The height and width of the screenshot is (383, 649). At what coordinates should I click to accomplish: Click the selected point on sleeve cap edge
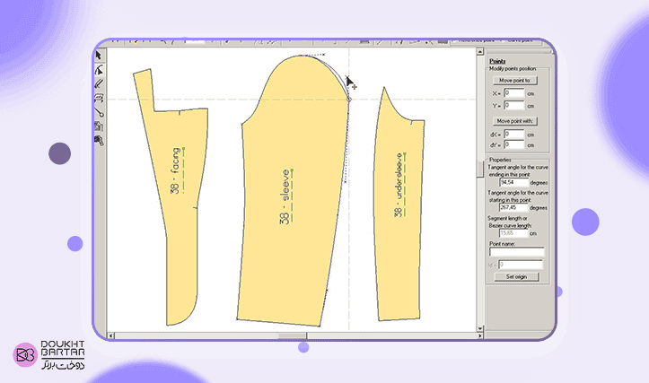[x=349, y=100]
